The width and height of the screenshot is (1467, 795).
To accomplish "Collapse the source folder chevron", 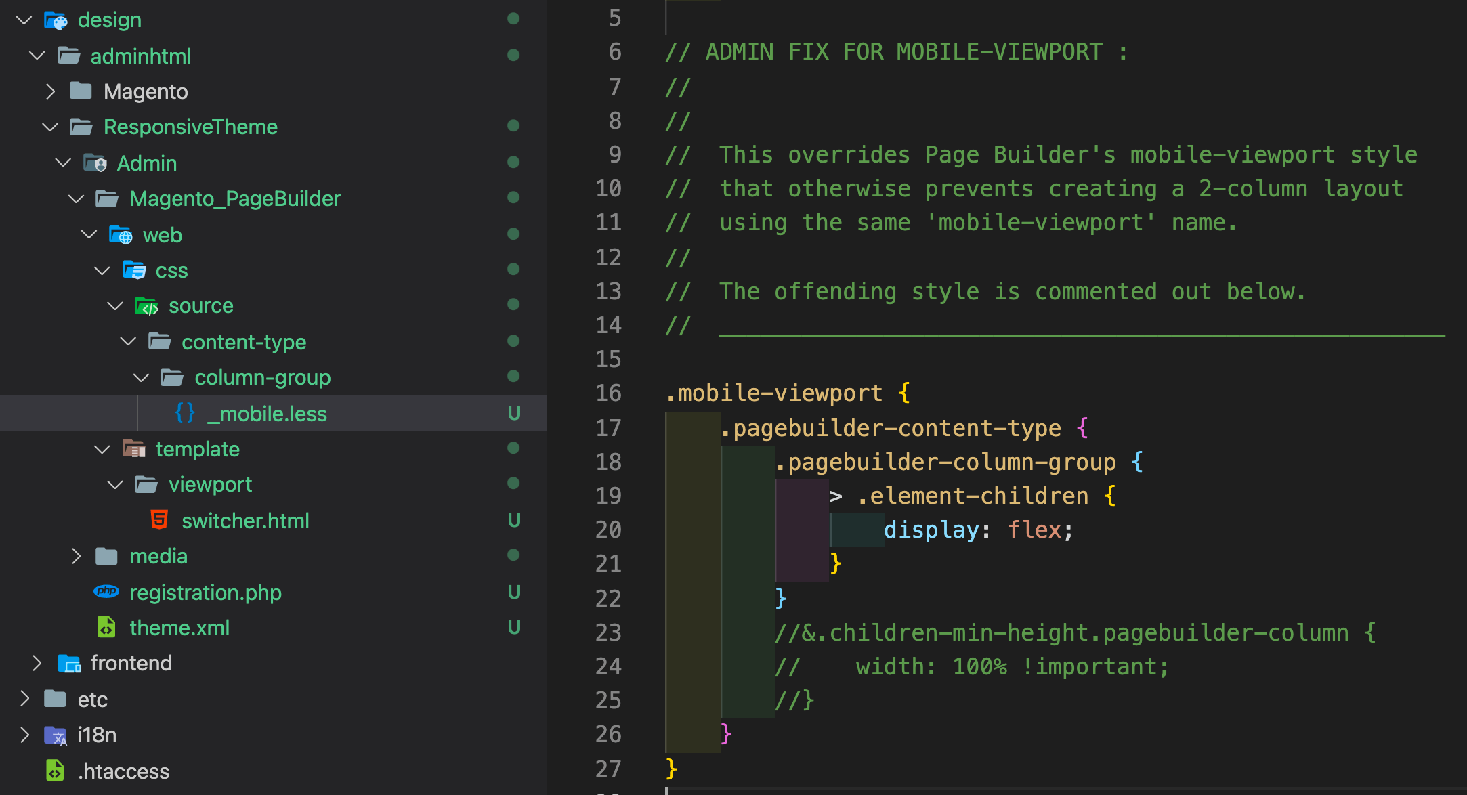I will click(115, 306).
